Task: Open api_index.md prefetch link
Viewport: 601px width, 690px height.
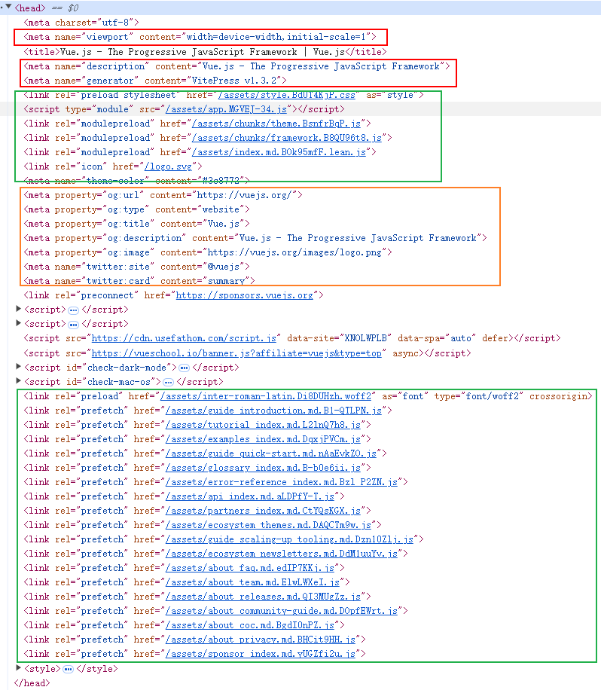Action: click(x=250, y=496)
